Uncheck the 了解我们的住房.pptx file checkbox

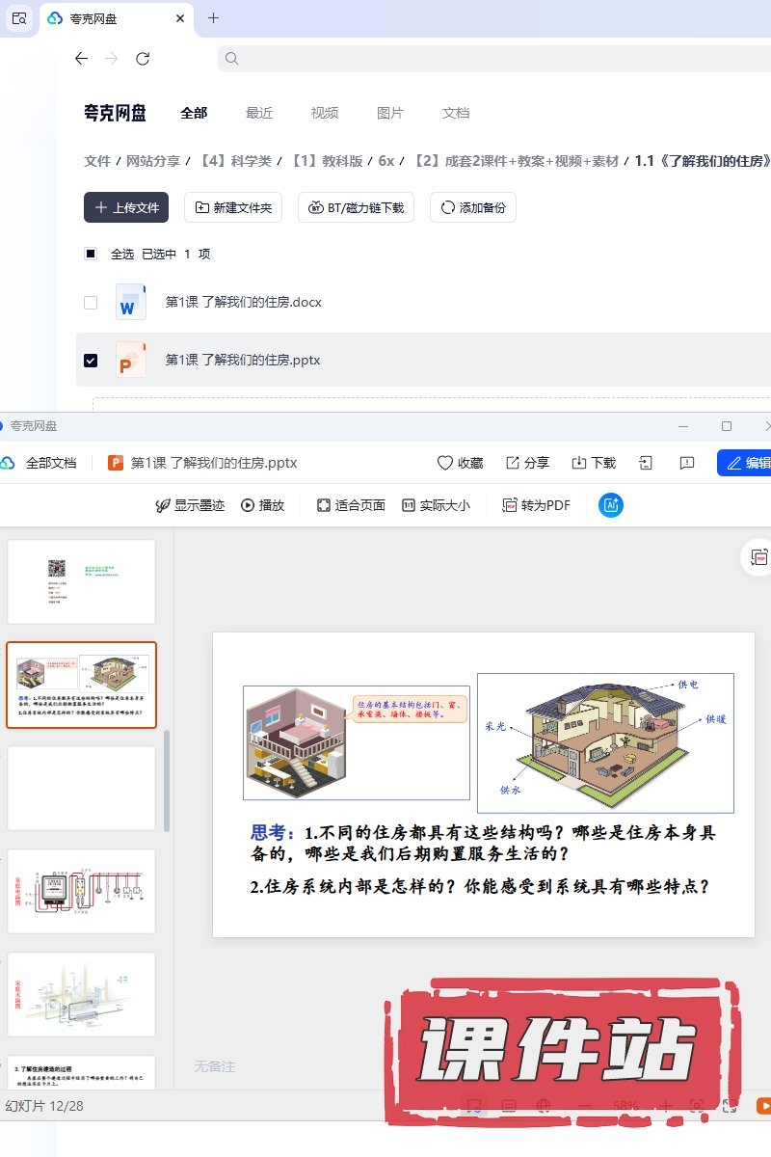pyautogui.click(x=91, y=361)
